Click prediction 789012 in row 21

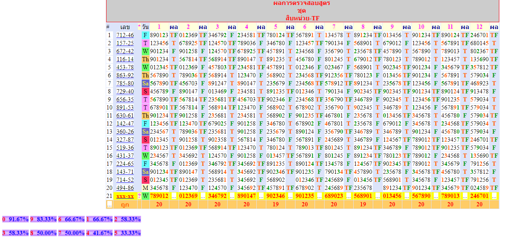tap(159, 196)
